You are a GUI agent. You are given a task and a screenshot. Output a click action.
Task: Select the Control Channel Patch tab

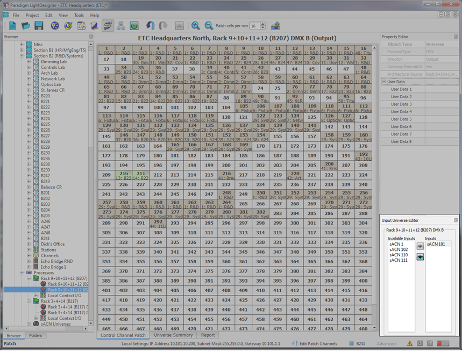pyautogui.click(x=123, y=335)
